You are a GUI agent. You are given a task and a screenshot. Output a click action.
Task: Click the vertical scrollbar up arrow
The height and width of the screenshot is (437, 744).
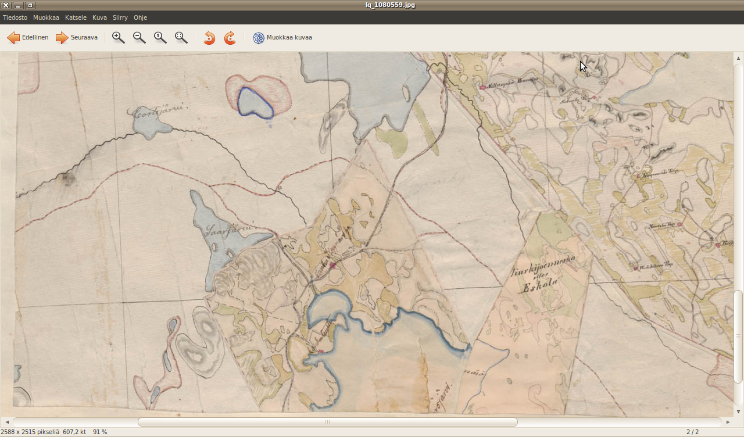click(x=738, y=58)
